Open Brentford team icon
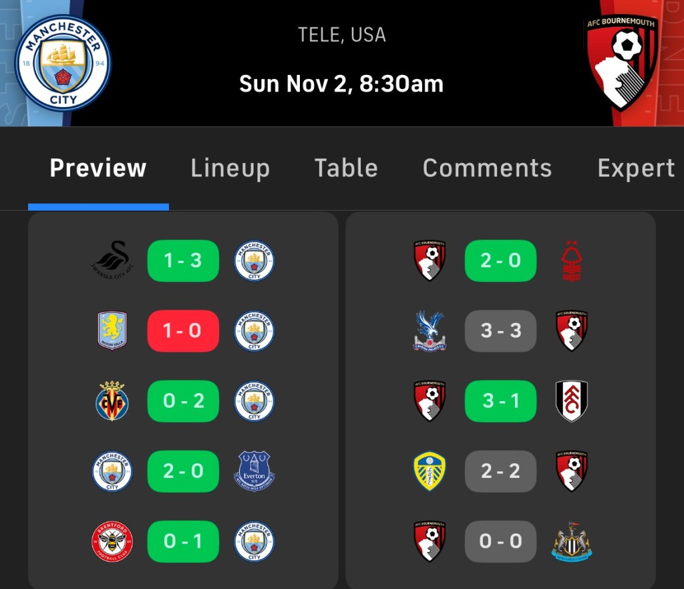Image resolution: width=684 pixels, height=589 pixels. click(112, 542)
